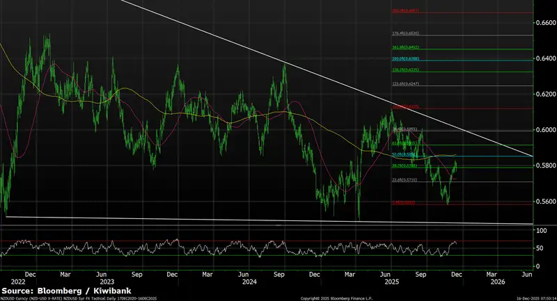Select the 23.6% Fibonacci level label (0.5710)
Screen dimensions: 557x301
[x=405, y=180]
